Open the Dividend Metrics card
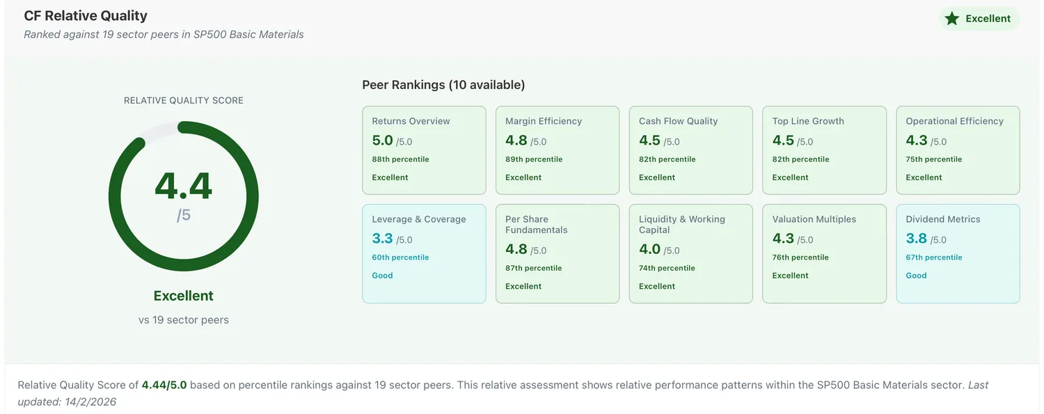Viewport: 1044px width, 414px height. click(958, 253)
